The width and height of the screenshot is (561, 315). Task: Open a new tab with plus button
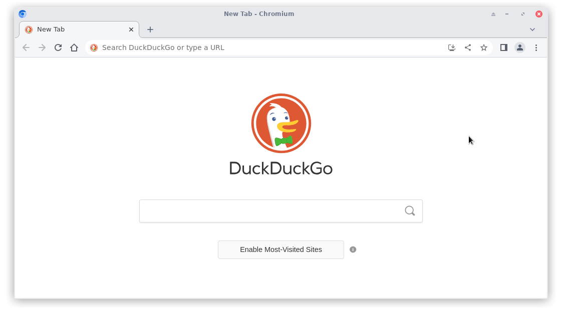coord(150,29)
